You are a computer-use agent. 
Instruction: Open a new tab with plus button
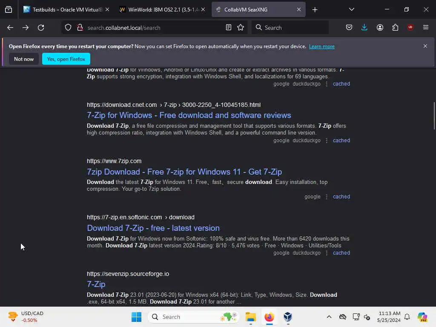pyautogui.click(x=315, y=10)
